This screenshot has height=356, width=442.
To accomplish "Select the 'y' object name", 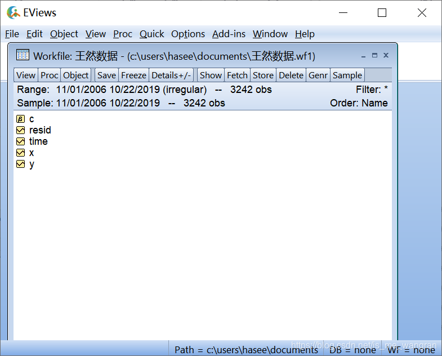I will pyautogui.click(x=32, y=164).
